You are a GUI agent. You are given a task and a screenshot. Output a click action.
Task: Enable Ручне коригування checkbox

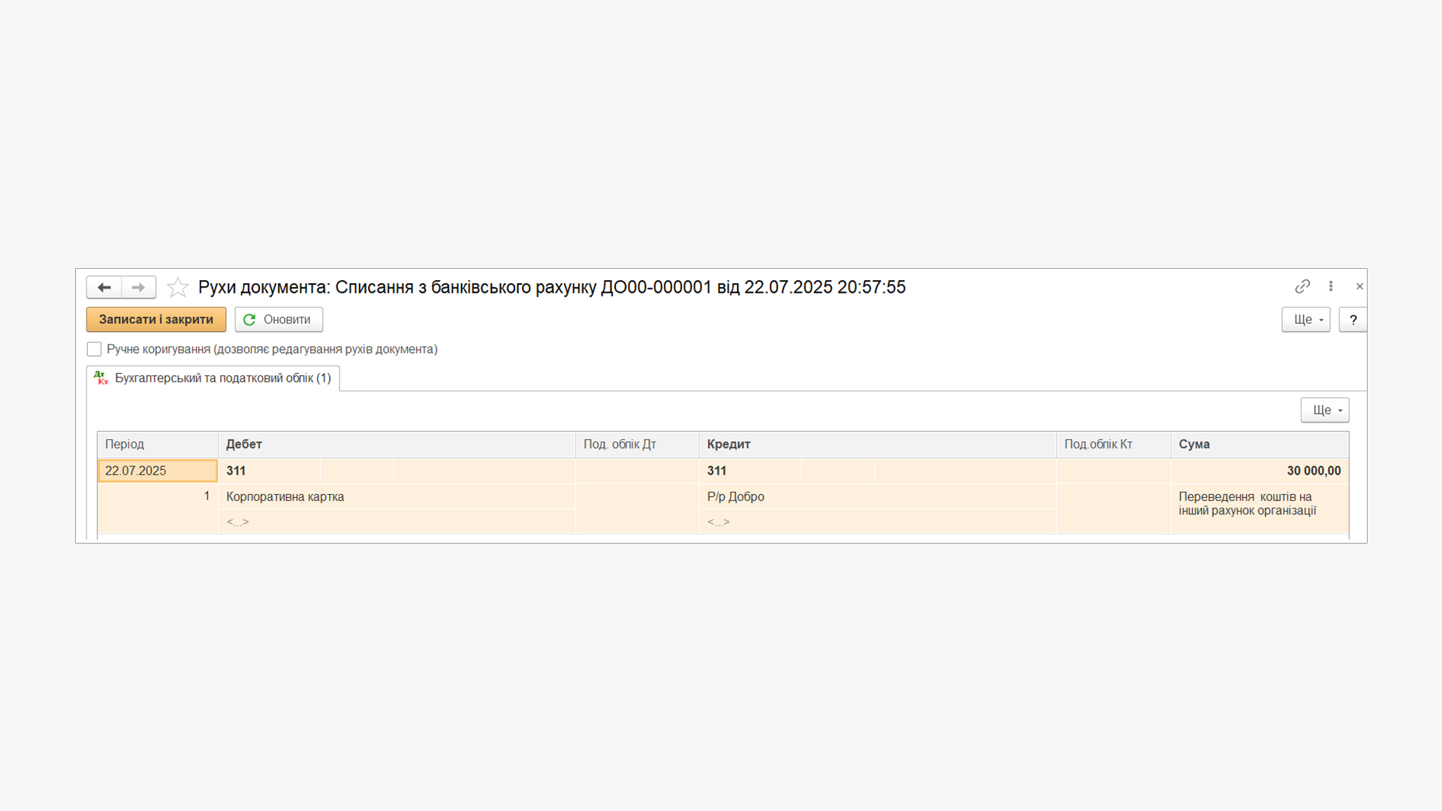[x=94, y=349]
